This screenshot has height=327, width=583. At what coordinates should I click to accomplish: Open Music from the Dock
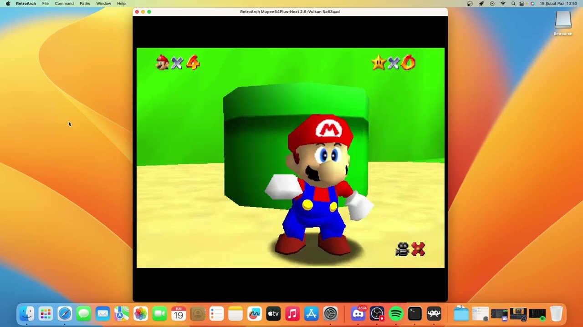(x=292, y=313)
